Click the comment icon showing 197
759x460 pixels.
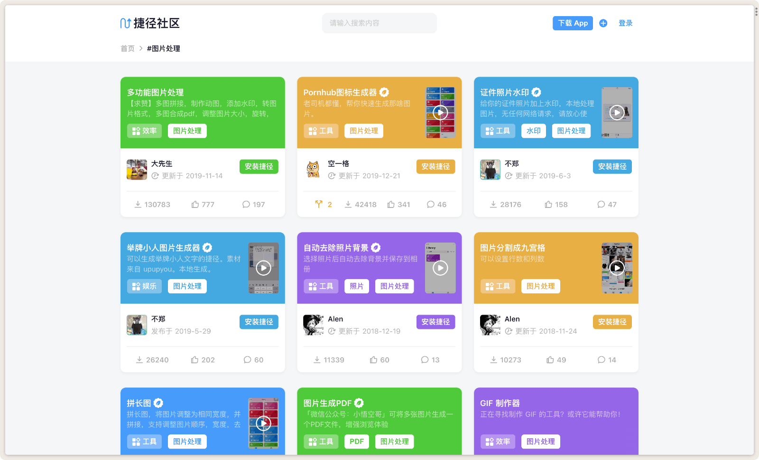coord(246,204)
